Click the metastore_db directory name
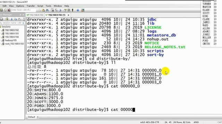Viewport: 222px width, 124px height. tap(161, 35)
